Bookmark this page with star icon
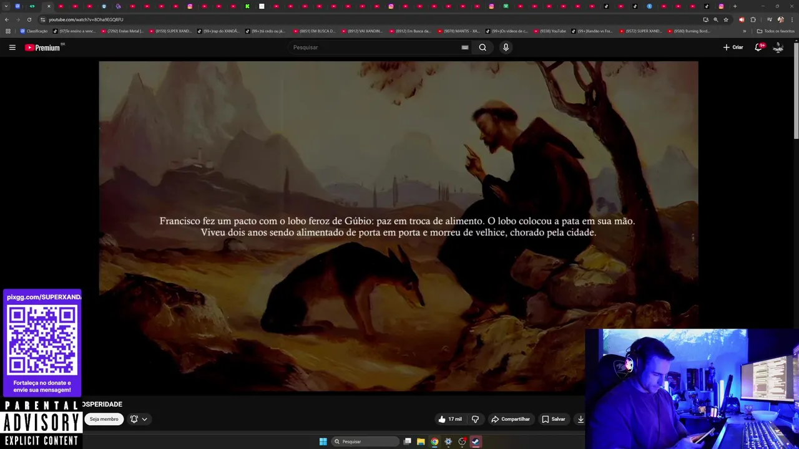This screenshot has height=449, width=799. pyautogui.click(x=725, y=19)
